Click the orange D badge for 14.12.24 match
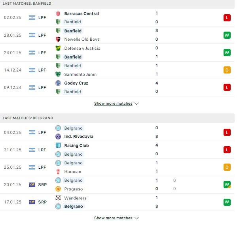Viewport: 237px width, 226px height. click(x=227, y=70)
